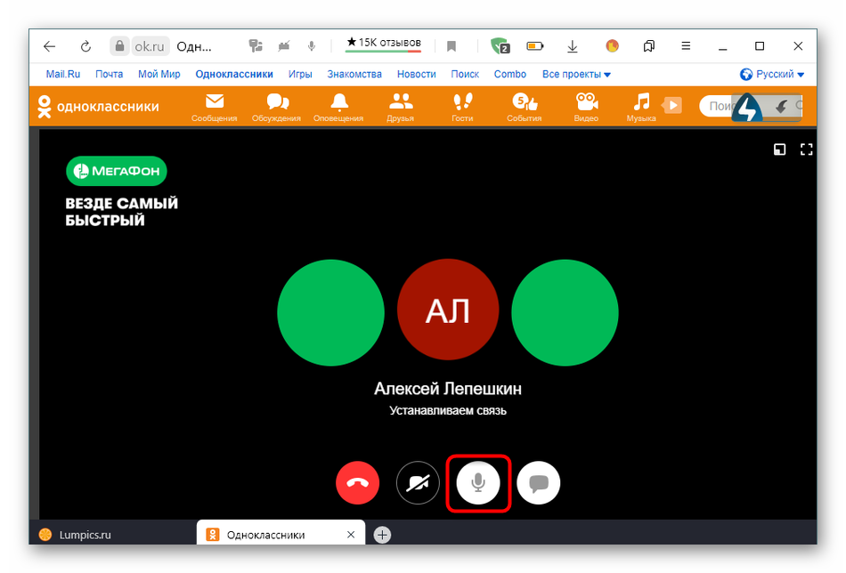Open browser hamburger menu
The height and width of the screenshot is (573, 846).
pos(685,46)
